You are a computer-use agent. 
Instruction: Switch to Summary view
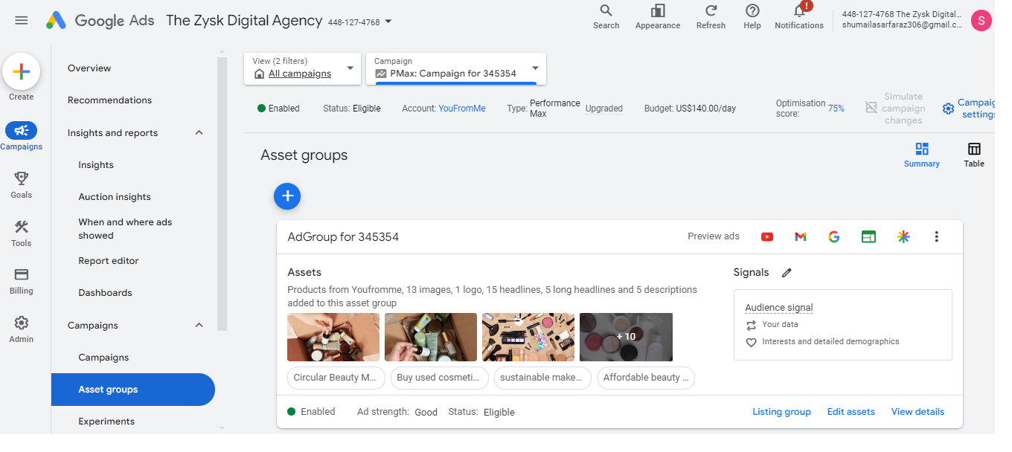point(922,155)
